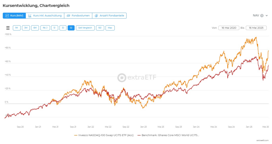Open the chart hamburger menu
This screenshot has width=272, height=144.
point(8,28)
